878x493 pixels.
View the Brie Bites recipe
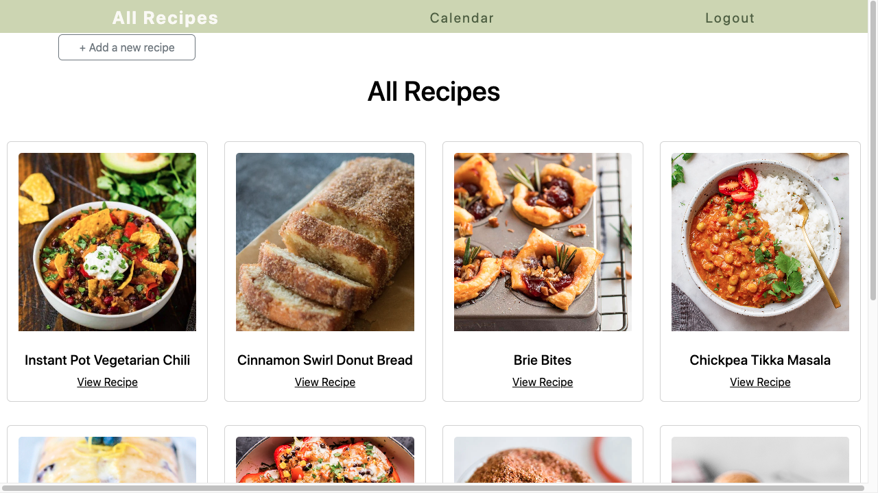[543, 382]
